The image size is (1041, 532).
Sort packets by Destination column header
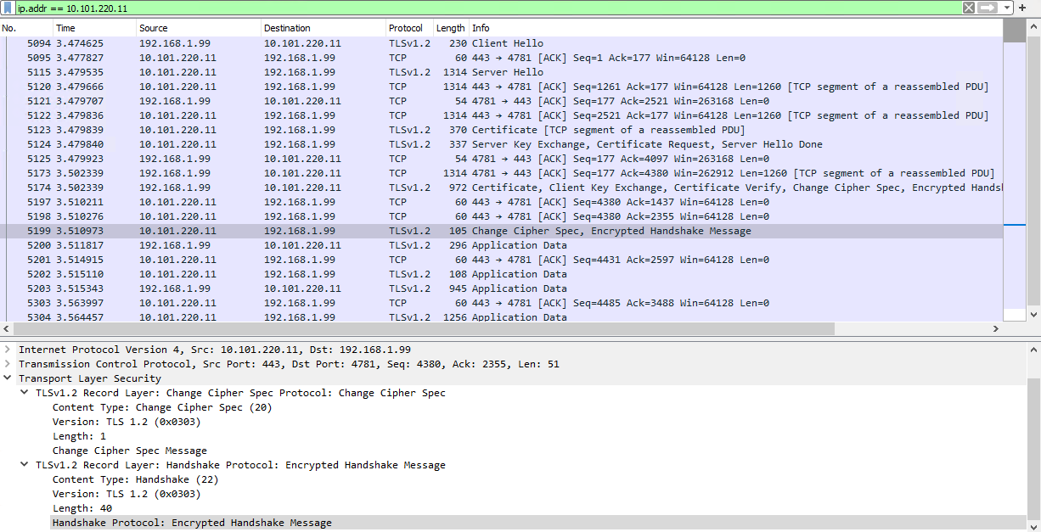[324, 28]
